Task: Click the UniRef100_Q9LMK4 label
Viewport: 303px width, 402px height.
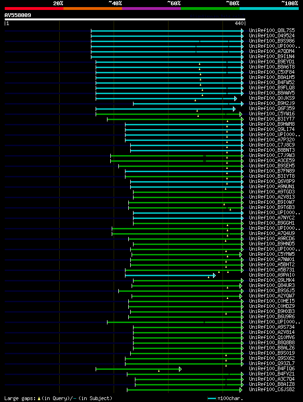Action: 272,280
